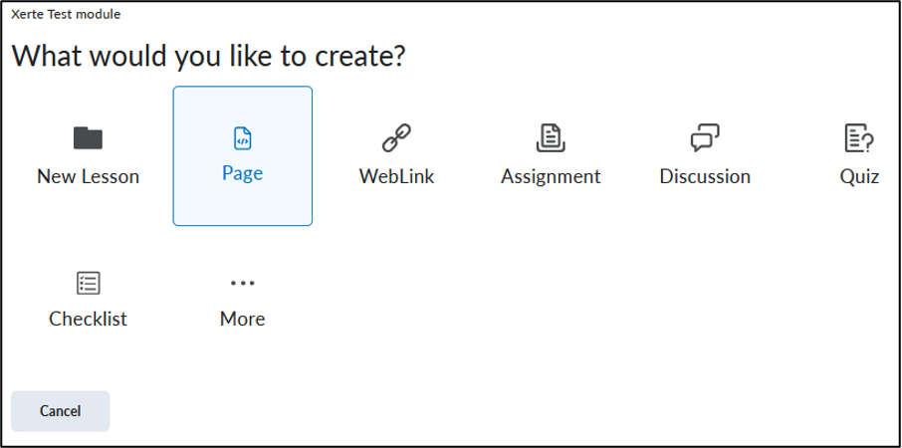The width and height of the screenshot is (902, 448).
Task: Click the highlighted Page tile background
Action: pyautogui.click(x=242, y=156)
